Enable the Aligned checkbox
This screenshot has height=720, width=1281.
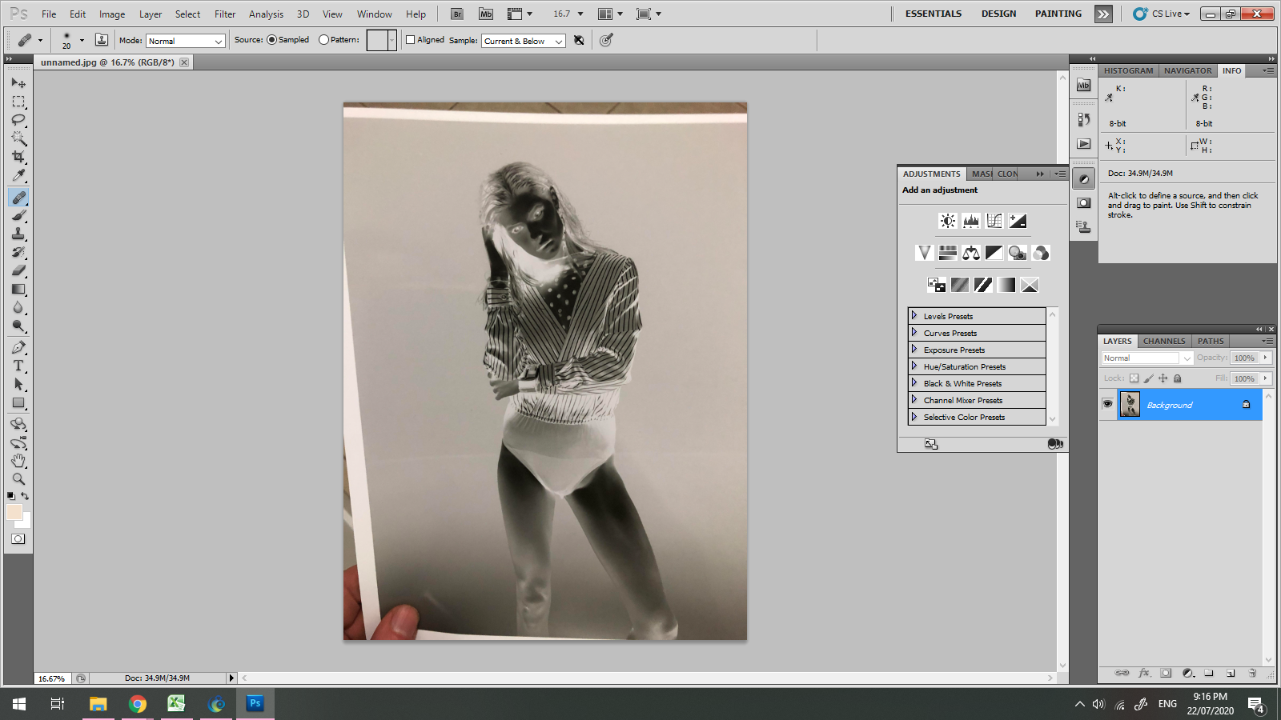(411, 40)
